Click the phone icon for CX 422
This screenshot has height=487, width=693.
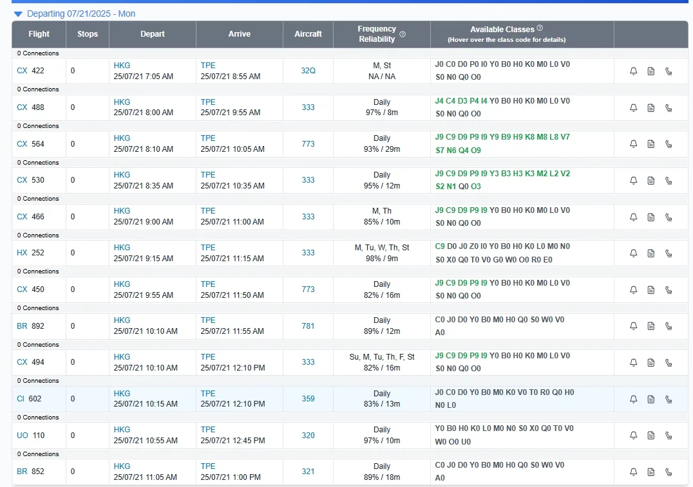(x=669, y=71)
